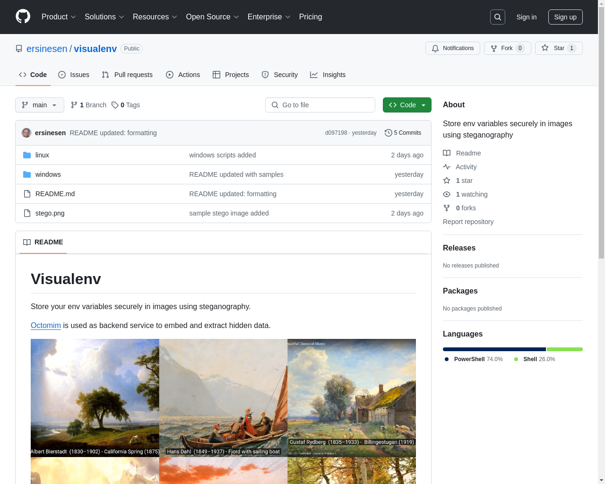The image size is (605, 484).
Task: Open commit hash d097198
Action: coord(336,133)
